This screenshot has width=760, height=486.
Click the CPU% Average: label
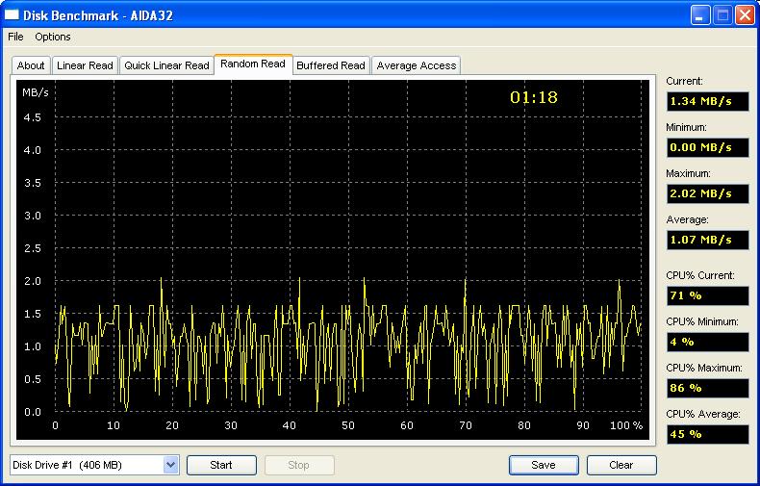703,414
